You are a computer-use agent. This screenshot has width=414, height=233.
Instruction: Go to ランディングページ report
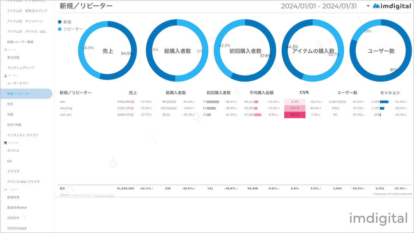pos(21,68)
